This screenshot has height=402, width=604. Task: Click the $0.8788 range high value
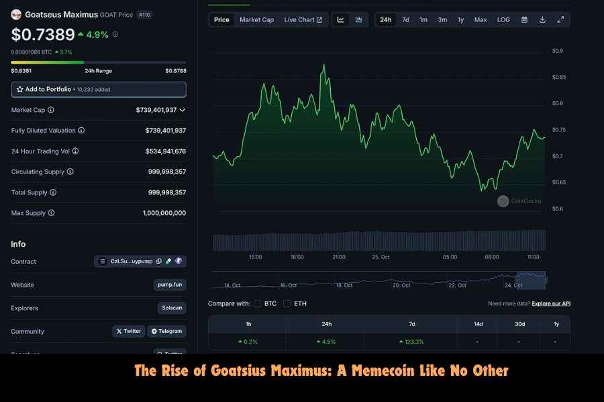tap(176, 71)
